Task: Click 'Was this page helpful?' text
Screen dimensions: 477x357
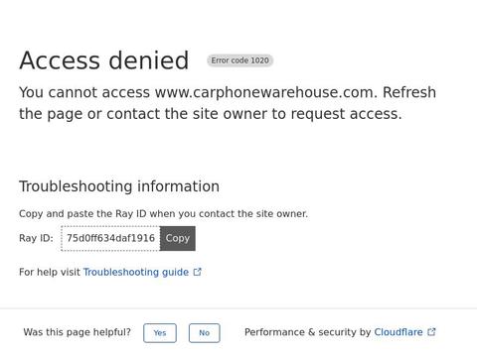Action: (78, 332)
